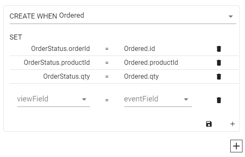Screen dimensions: 245x157
Task: Expand the viewField dropdown
Action: pos(53,99)
